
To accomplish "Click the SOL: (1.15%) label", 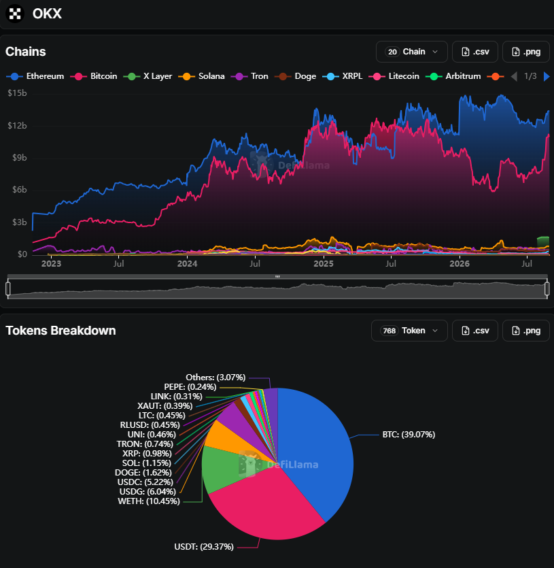I will click(x=147, y=463).
